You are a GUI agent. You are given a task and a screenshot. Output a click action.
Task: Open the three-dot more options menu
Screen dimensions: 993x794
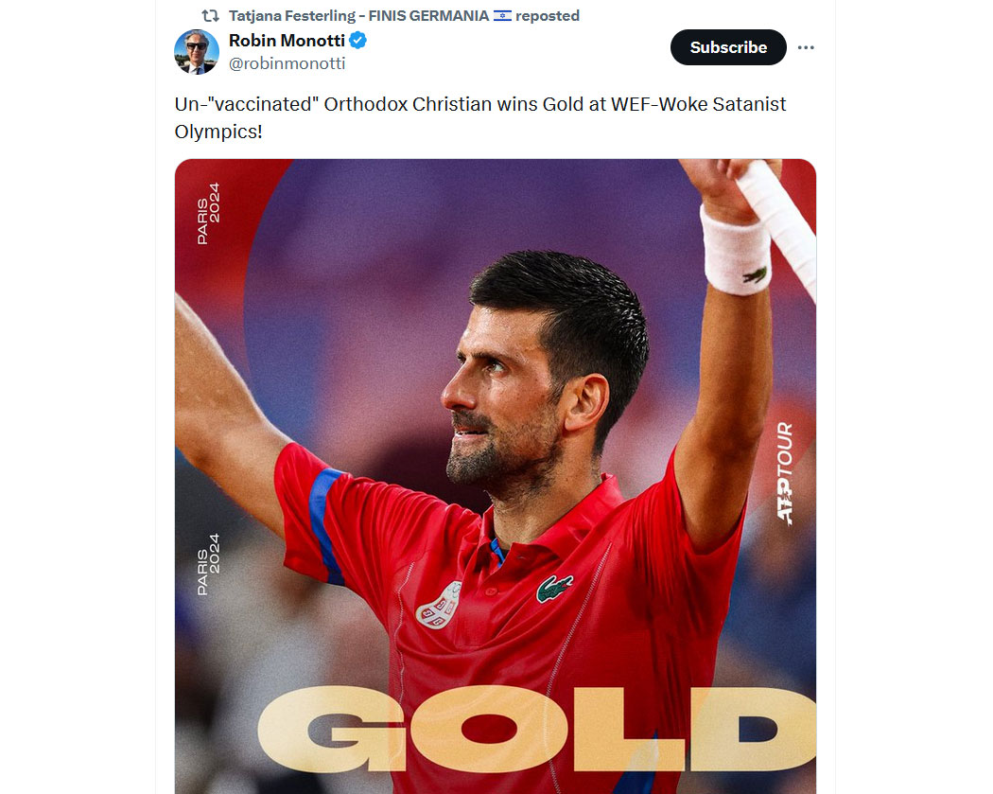click(806, 47)
